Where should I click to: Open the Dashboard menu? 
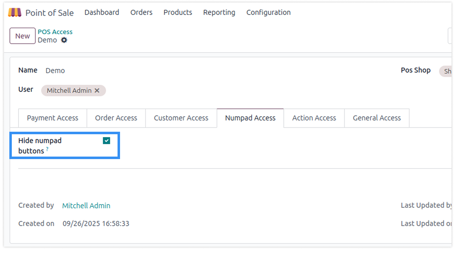click(x=102, y=12)
